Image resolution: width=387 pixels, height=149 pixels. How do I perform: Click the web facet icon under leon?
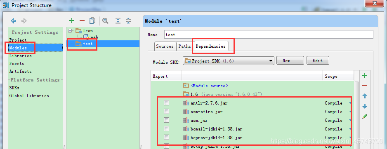click(x=86, y=37)
